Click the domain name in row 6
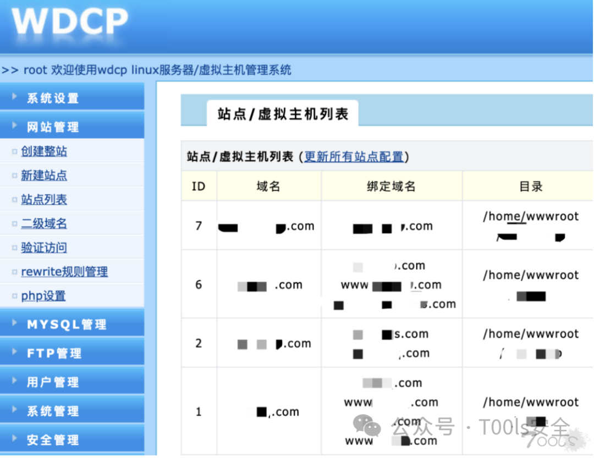594x458 pixels. (269, 285)
